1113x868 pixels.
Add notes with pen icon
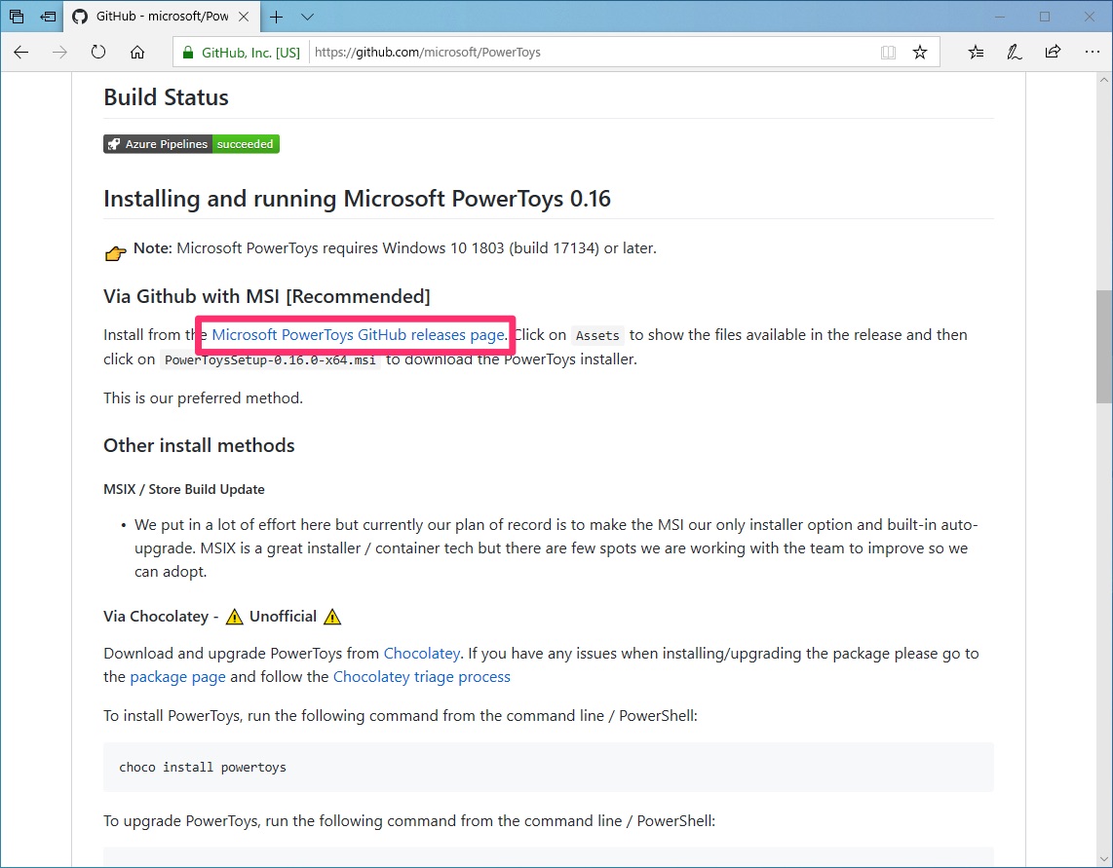[x=1015, y=52]
